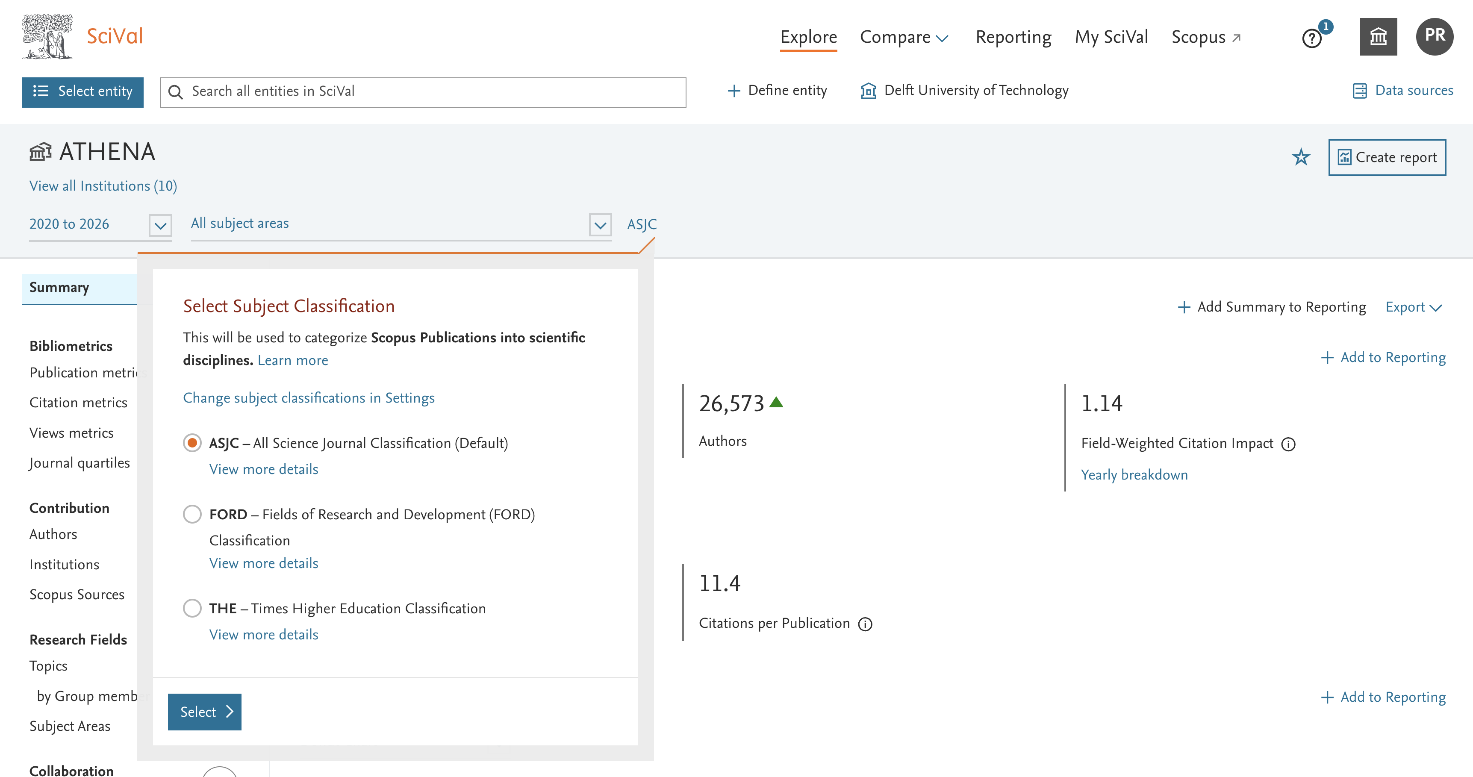Viewport: 1473px width, 777px height.
Task: Click the Data sources icon
Action: tap(1360, 91)
